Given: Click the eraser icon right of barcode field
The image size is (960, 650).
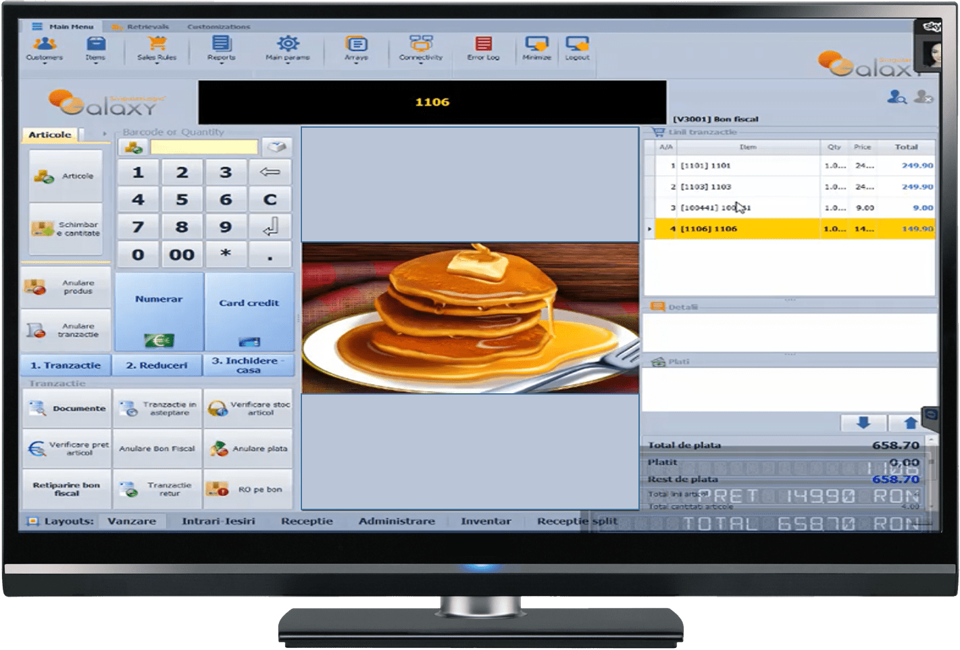Looking at the screenshot, I should click(276, 147).
